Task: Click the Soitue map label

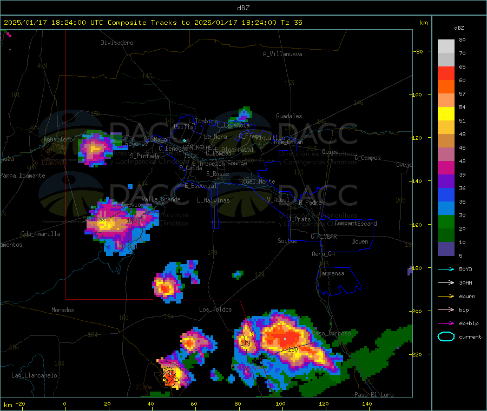Action: coord(287,241)
